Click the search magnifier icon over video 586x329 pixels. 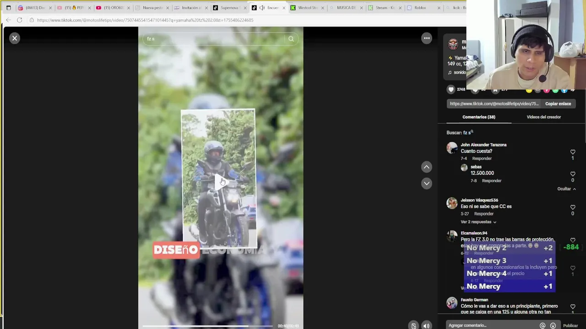291,39
